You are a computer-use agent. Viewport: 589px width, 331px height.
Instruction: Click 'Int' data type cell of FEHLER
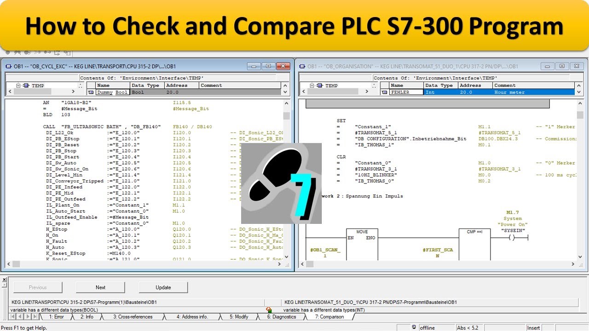point(440,92)
